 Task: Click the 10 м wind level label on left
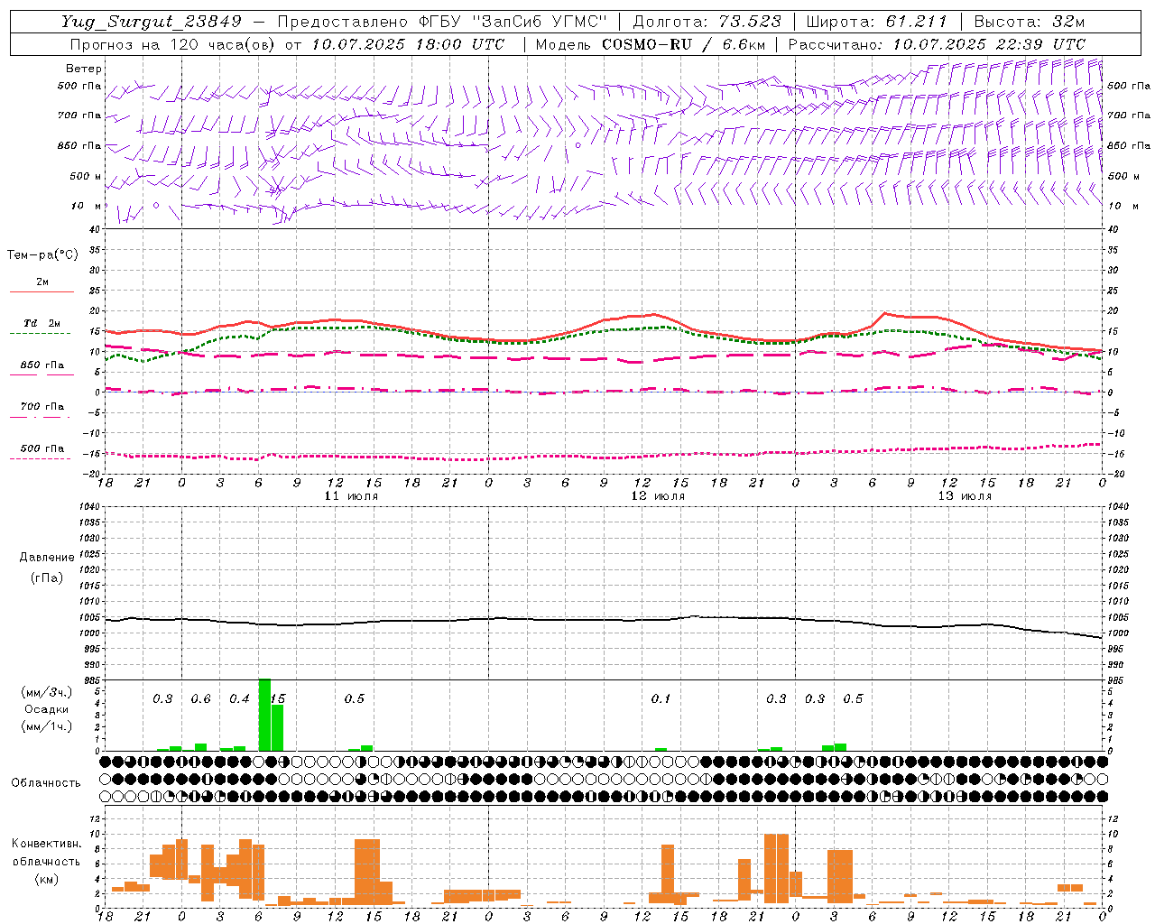86,207
